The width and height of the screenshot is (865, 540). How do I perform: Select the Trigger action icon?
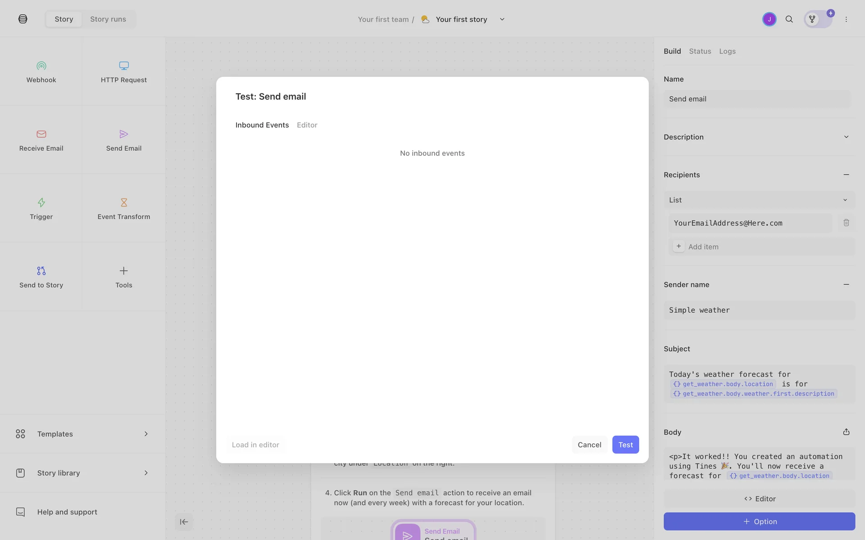[41, 202]
